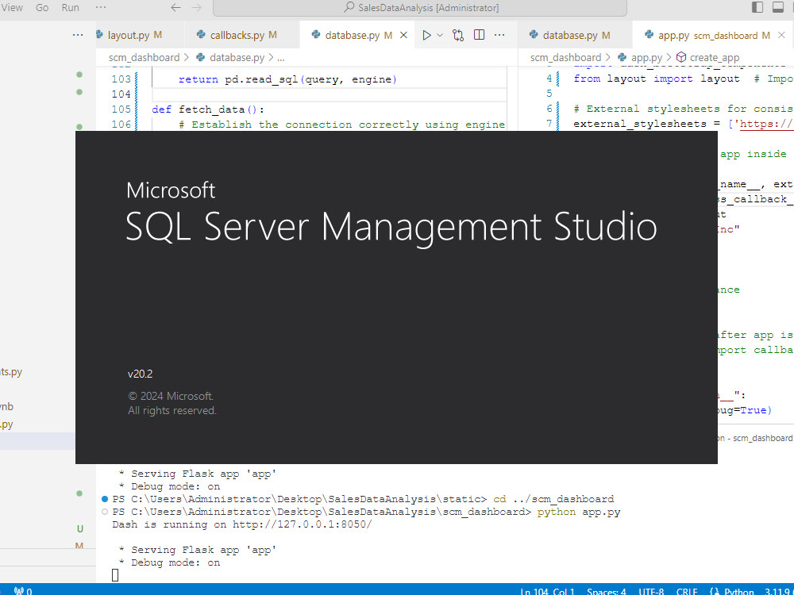Go forward with the right arrow
This screenshot has height=595, width=794.
coord(196,8)
